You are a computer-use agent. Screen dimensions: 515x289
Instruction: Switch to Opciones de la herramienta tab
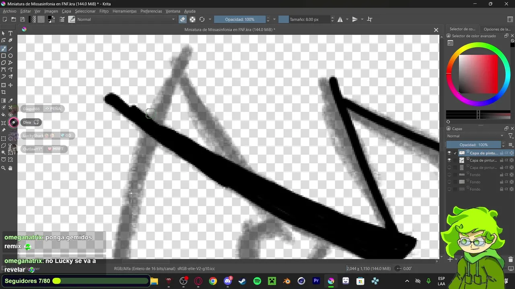[497, 29]
